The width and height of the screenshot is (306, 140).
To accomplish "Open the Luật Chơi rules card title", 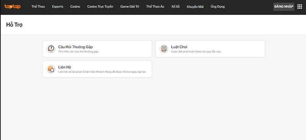I will (x=179, y=47).
